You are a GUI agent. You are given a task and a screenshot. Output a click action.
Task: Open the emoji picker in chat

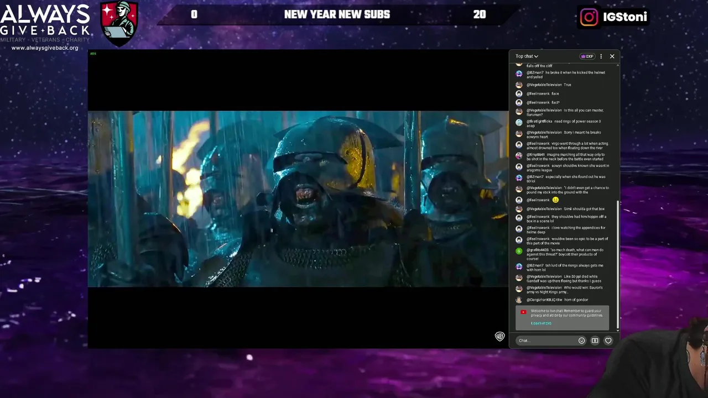coord(581,341)
